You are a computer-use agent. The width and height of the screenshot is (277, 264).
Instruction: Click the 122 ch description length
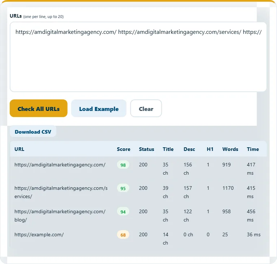(x=187, y=215)
